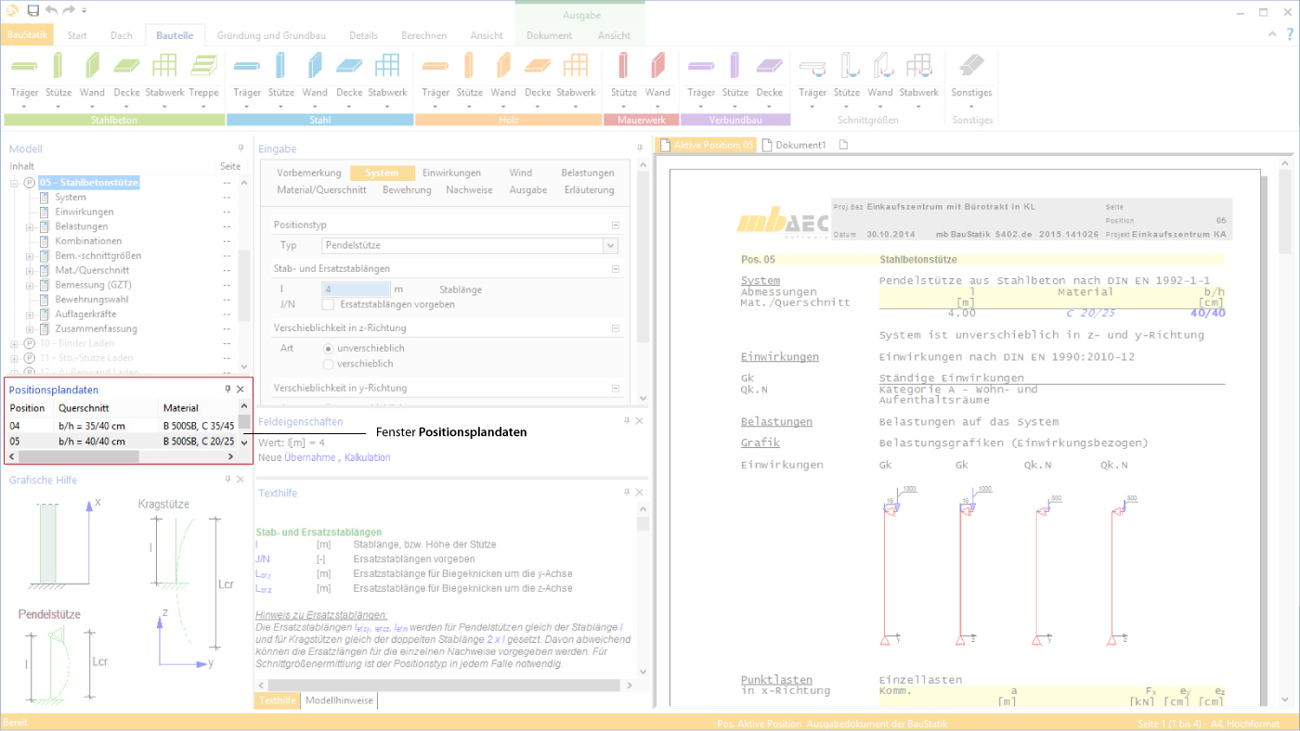Select the Holz Stütze icon
The image size is (1300, 731).
tap(470, 65)
